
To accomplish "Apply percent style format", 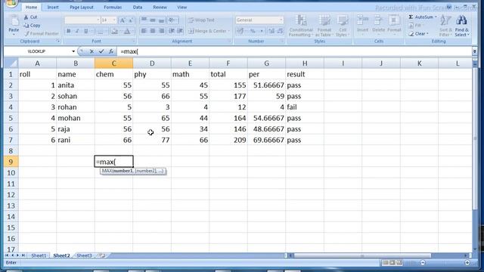I will click(253, 31).
